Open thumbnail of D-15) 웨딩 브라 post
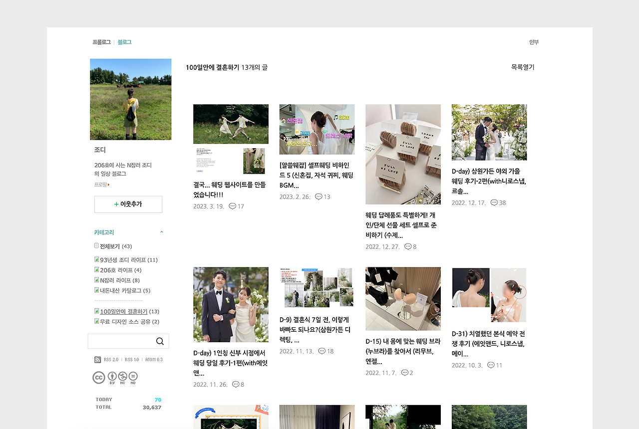Screen dimensions: 639x429 point(403,298)
